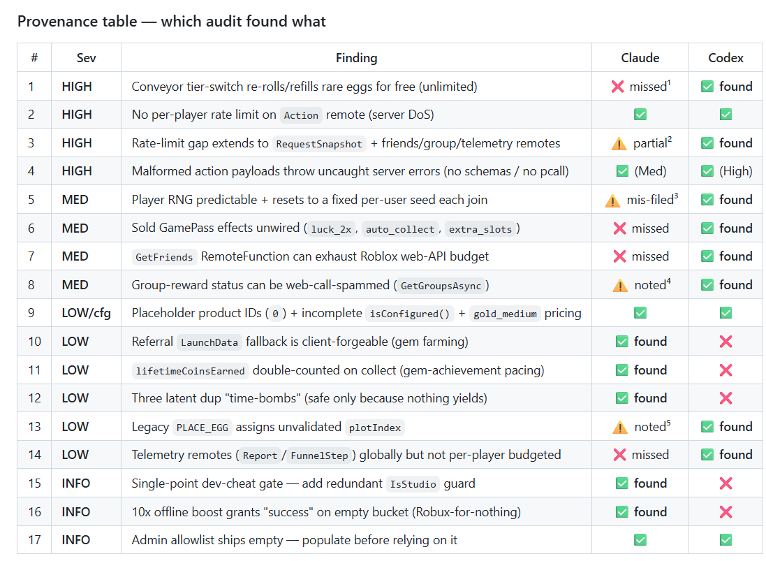The height and width of the screenshot is (561, 766).
Task: Click Claude's red X in the Telemetry remotes row
Action: [x=619, y=455]
